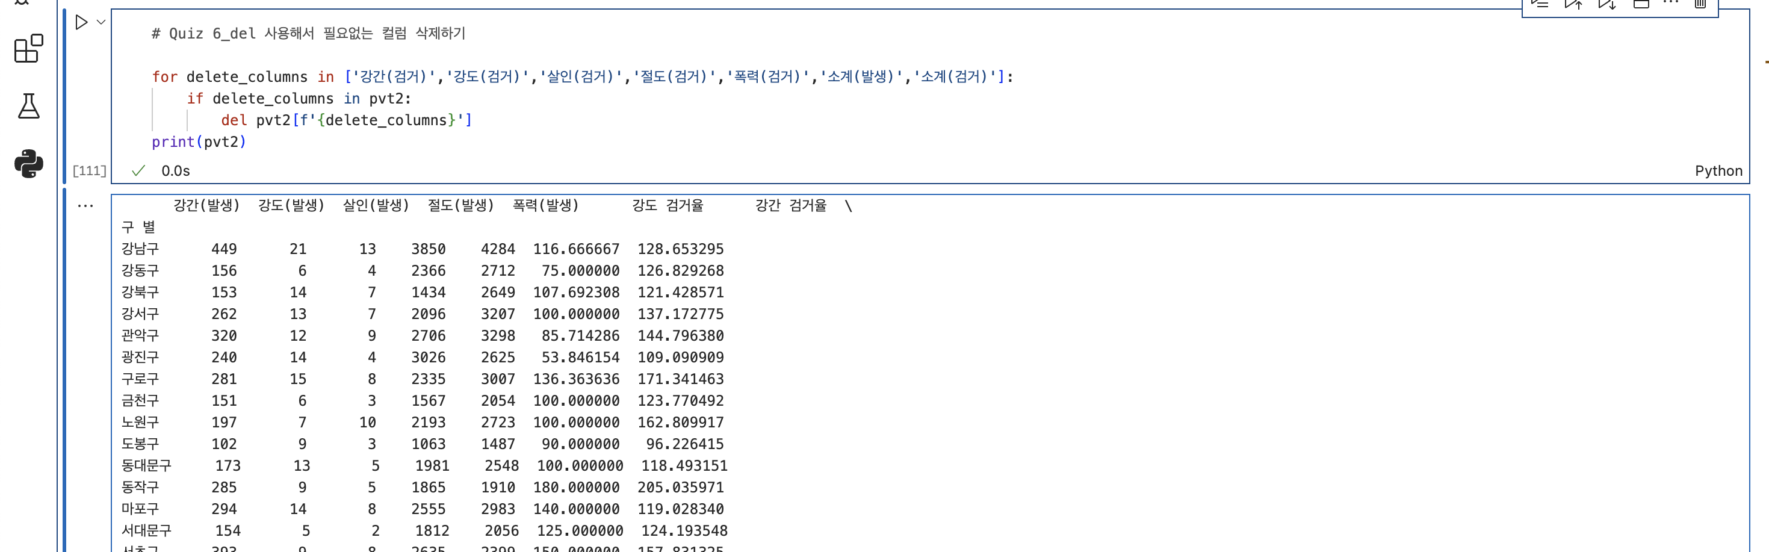Viewport: 1769px width, 552px height.
Task: Select the 강서구 row label
Action: pyautogui.click(x=140, y=314)
